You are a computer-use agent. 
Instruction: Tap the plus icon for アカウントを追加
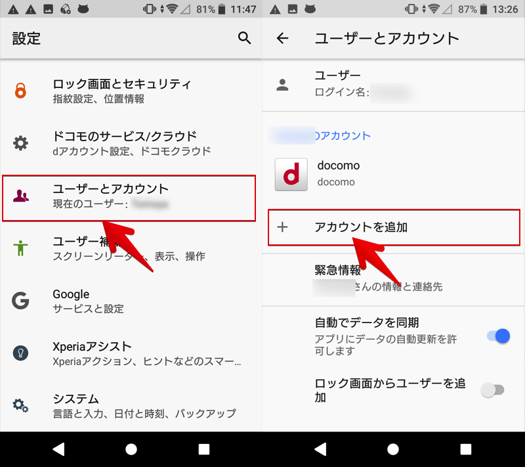[x=282, y=227]
